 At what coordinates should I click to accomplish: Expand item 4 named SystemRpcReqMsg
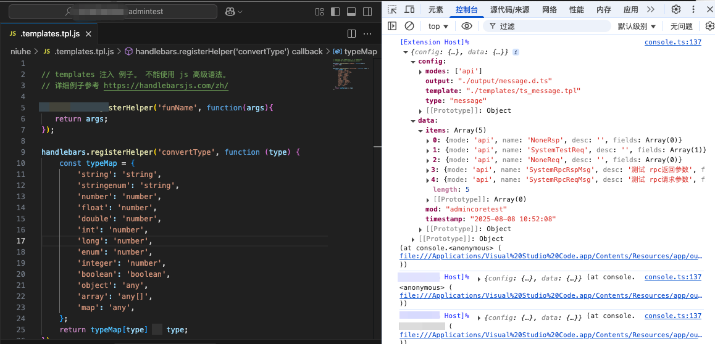(x=428, y=180)
